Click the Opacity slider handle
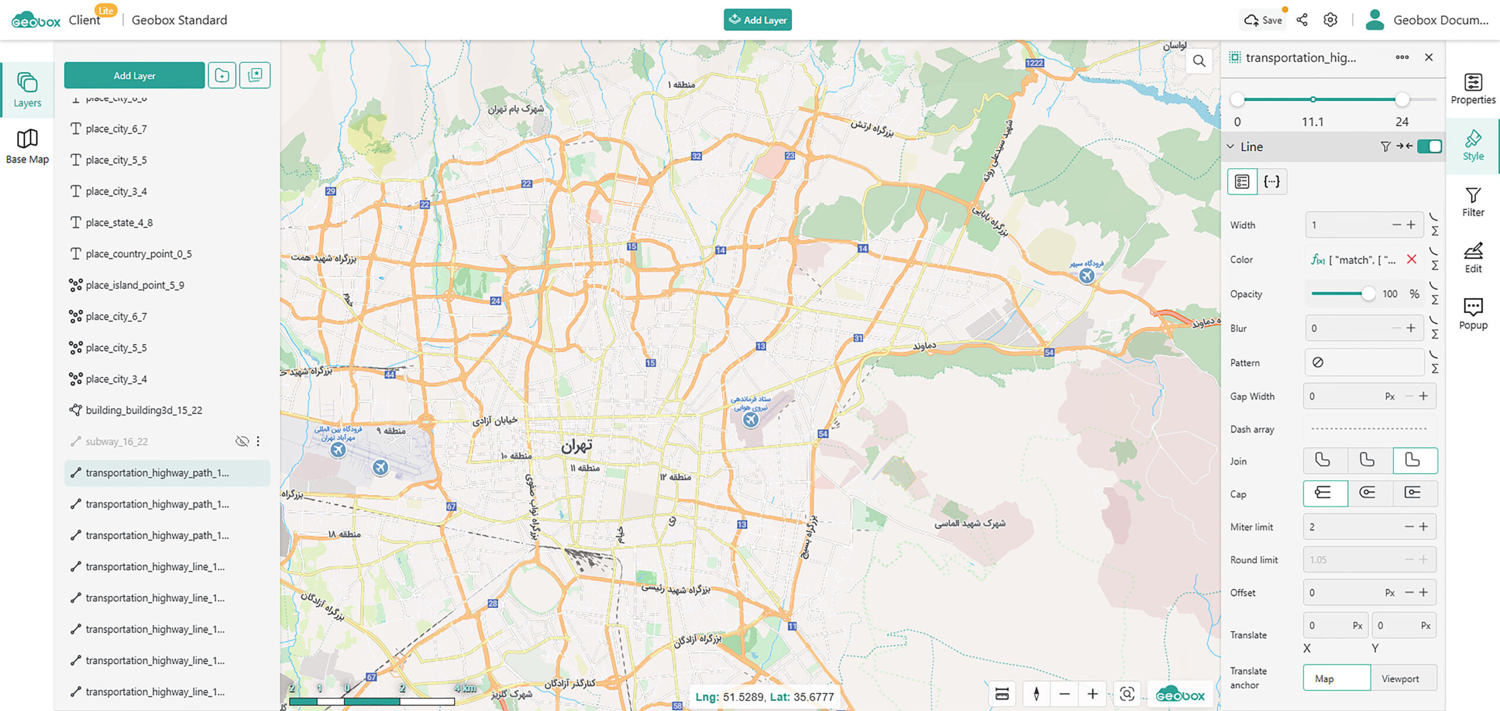Image resolution: width=1500 pixels, height=711 pixels. (1368, 294)
